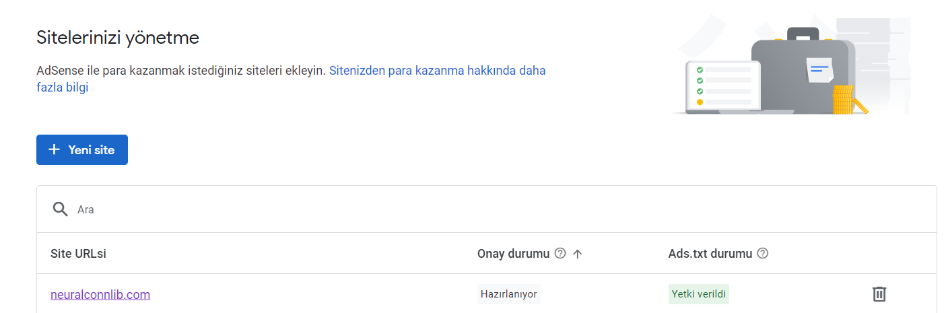Open the neuralconnlib.com site link
Viewport: 948px width, 313px height.
tap(100, 294)
